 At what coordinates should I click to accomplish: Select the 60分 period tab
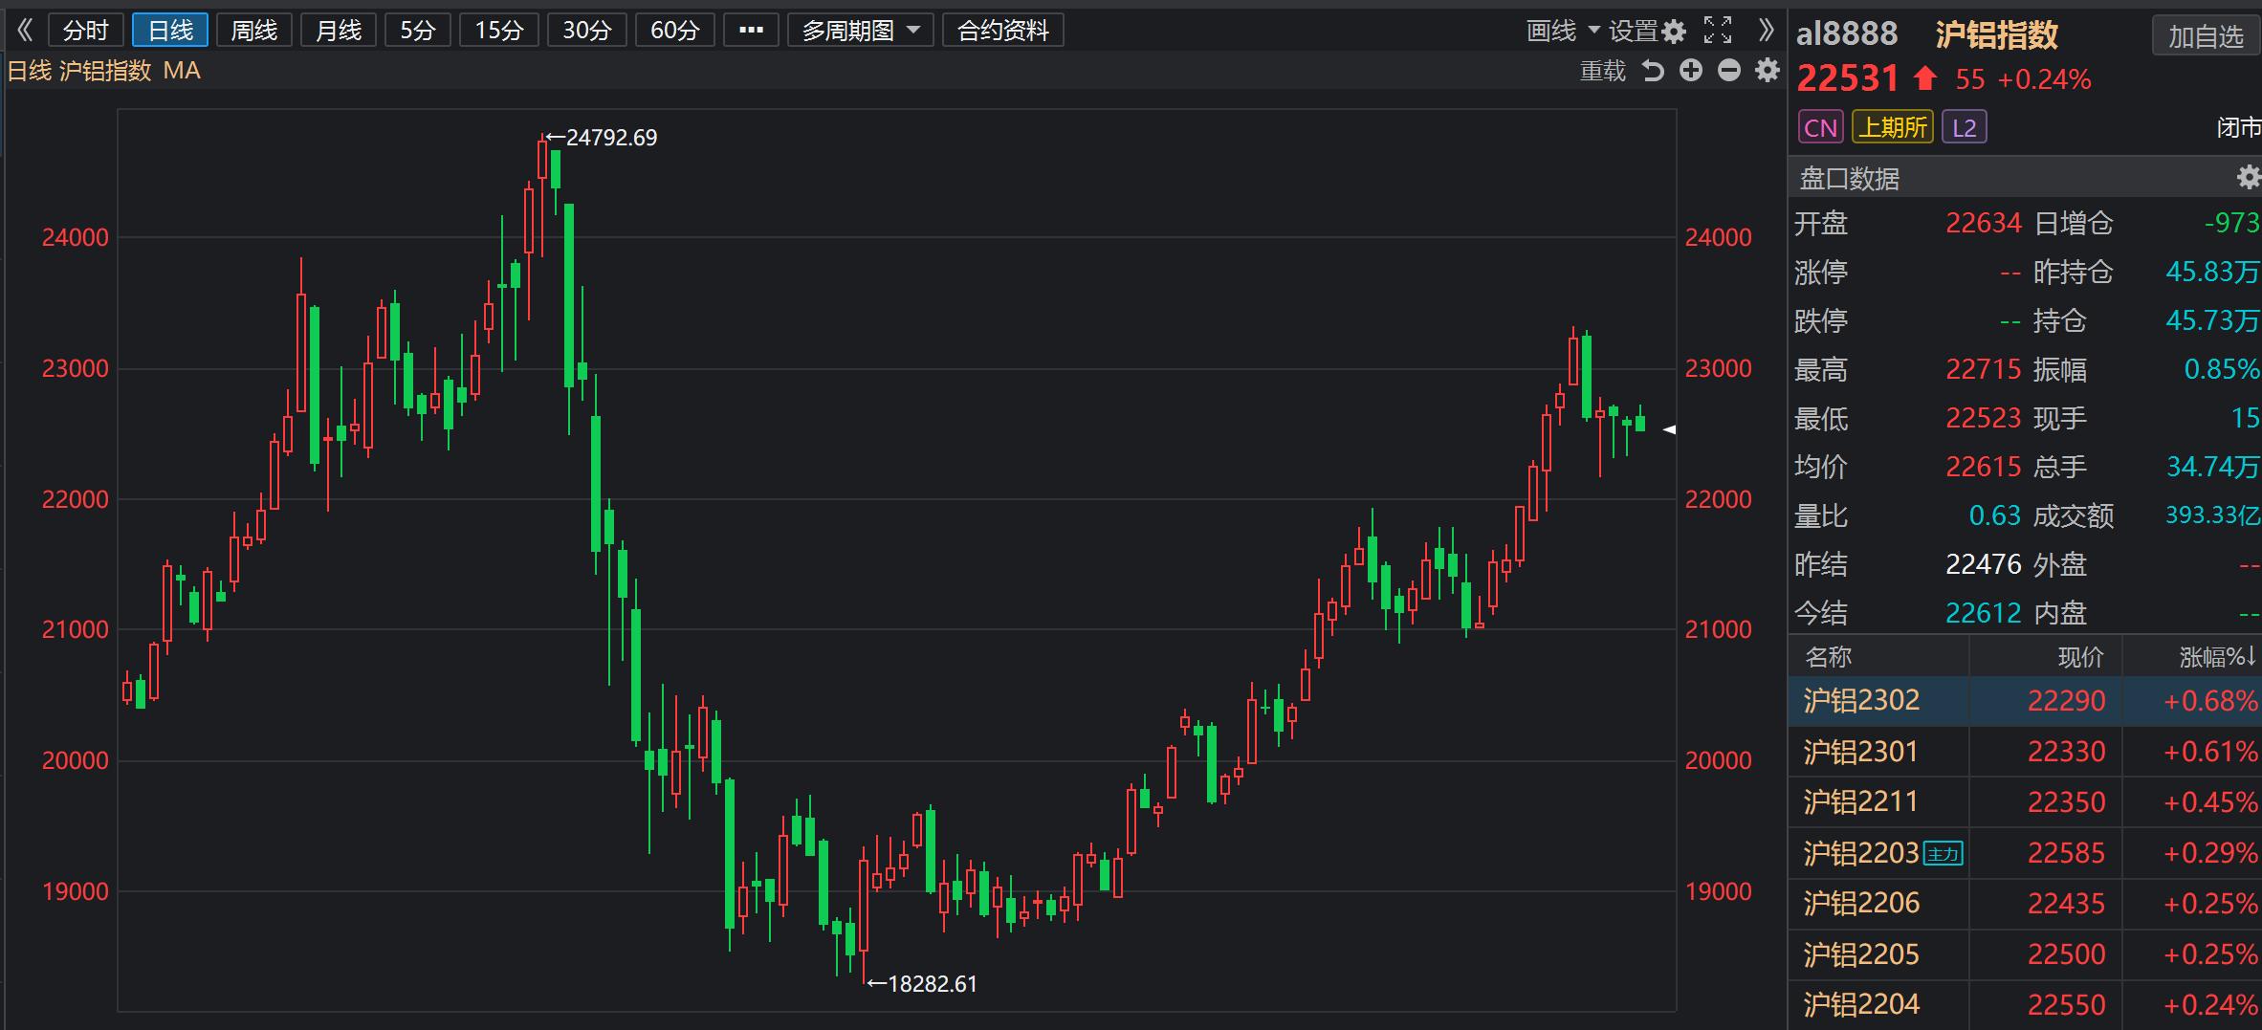pyautogui.click(x=674, y=31)
